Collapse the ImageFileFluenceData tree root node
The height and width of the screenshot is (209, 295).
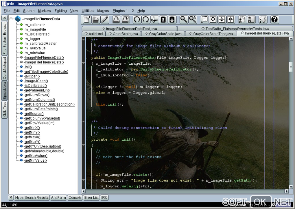[x=11, y=19]
